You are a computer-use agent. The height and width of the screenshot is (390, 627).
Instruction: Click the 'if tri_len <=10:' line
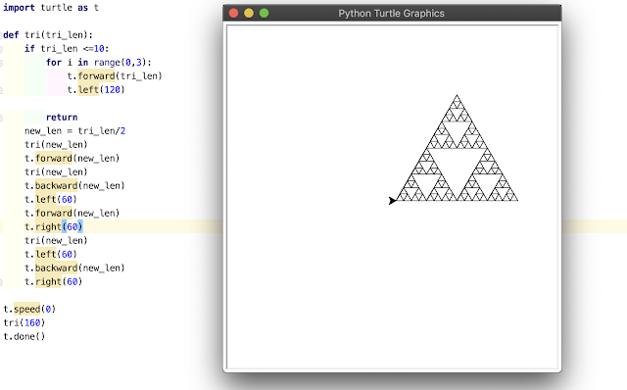(67, 48)
